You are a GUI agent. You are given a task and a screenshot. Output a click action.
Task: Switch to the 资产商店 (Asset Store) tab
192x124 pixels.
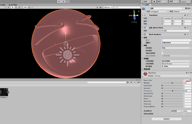point(13,5)
